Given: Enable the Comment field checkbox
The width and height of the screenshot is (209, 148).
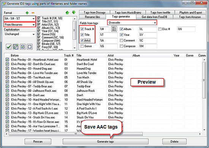Looking at the screenshot, I should [121, 40].
